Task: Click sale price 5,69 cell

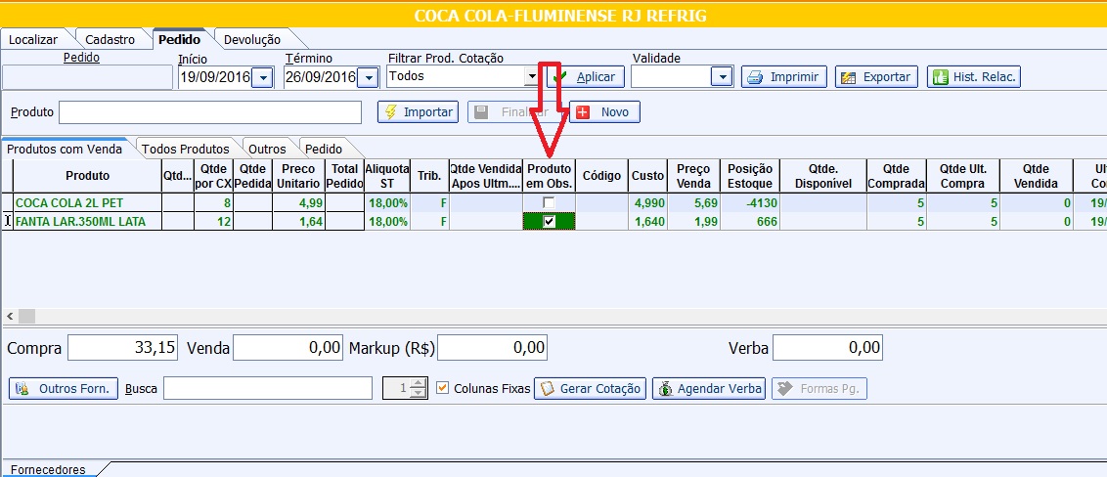Action: (x=693, y=202)
